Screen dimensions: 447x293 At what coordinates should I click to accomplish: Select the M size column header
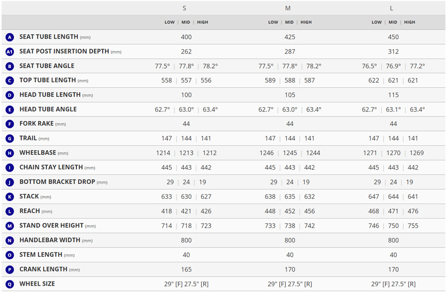(288, 8)
